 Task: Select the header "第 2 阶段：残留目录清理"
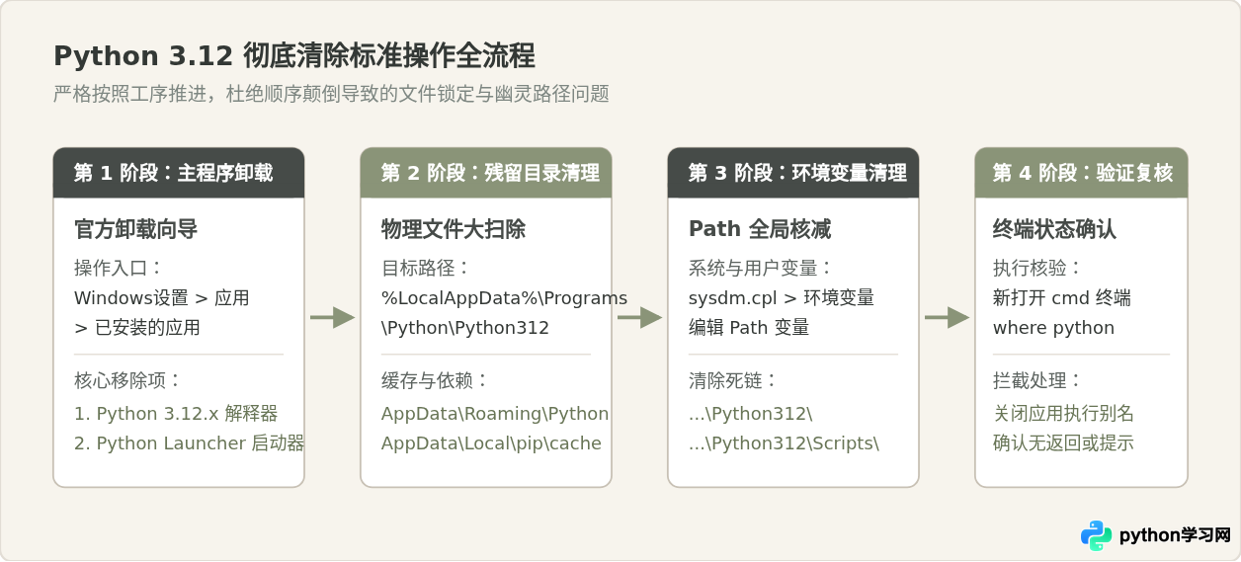pos(486,173)
